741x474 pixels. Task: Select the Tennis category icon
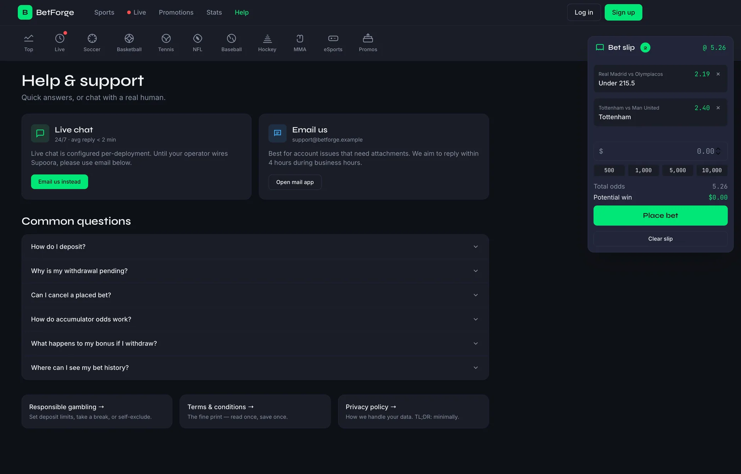tap(166, 38)
